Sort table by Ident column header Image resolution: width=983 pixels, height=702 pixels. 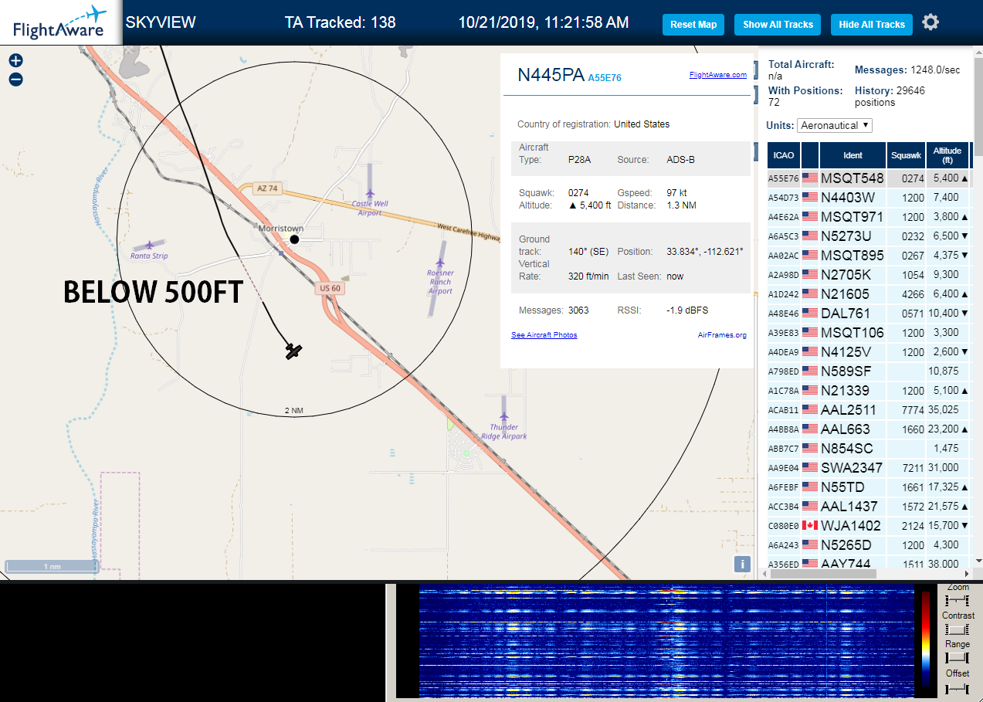click(852, 155)
